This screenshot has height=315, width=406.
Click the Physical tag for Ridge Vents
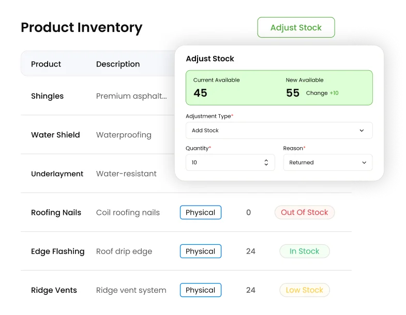pyautogui.click(x=201, y=290)
